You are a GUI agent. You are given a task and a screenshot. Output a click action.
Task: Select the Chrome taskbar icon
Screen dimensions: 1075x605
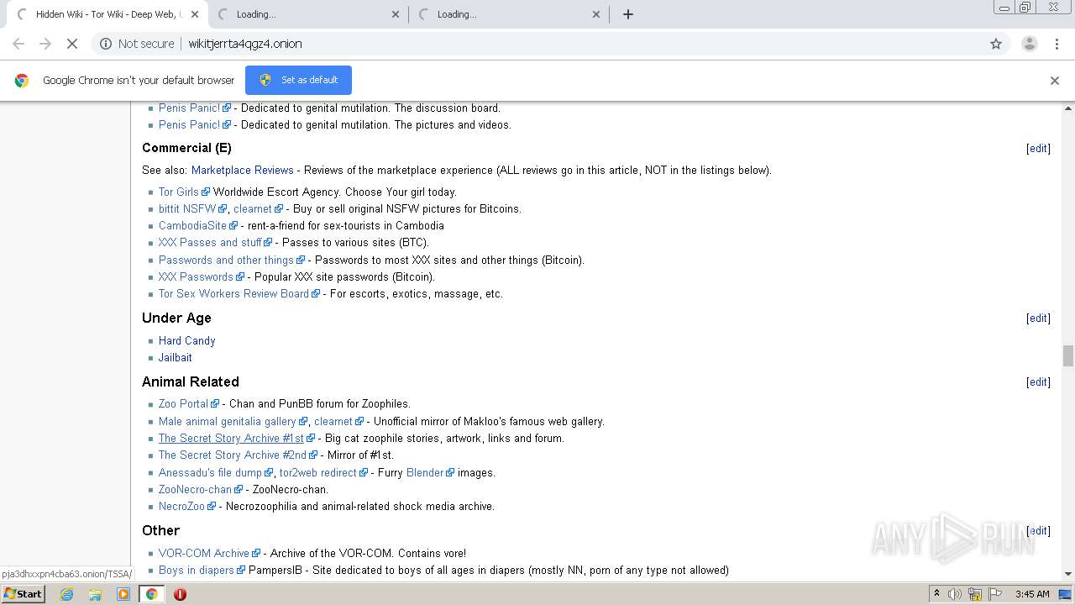[x=151, y=594]
